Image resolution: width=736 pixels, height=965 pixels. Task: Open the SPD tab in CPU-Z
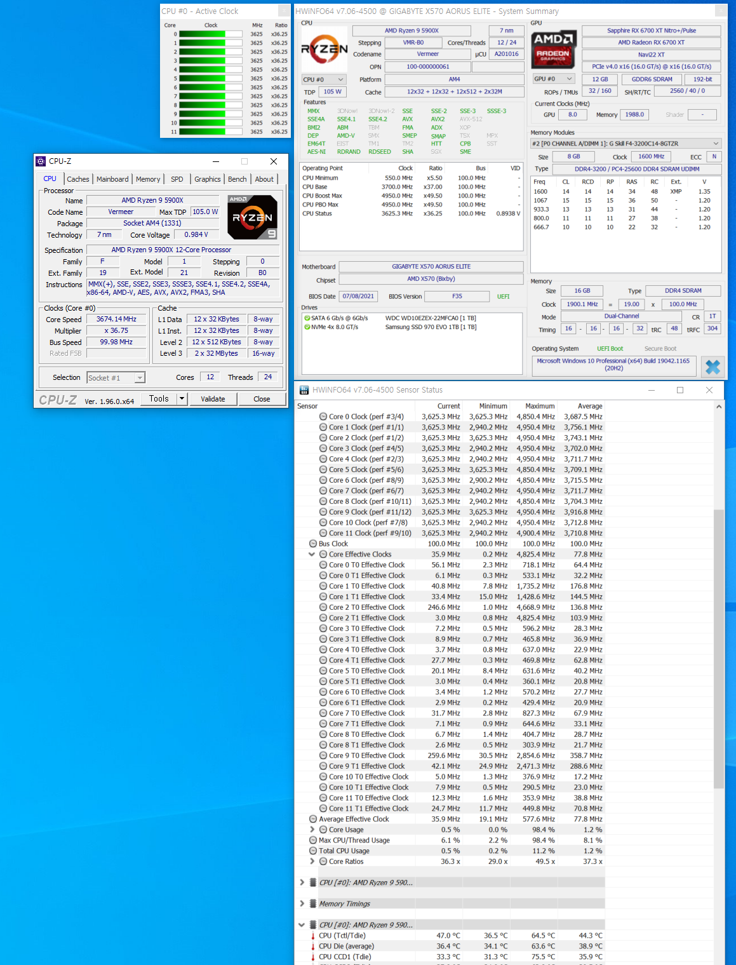[177, 179]
